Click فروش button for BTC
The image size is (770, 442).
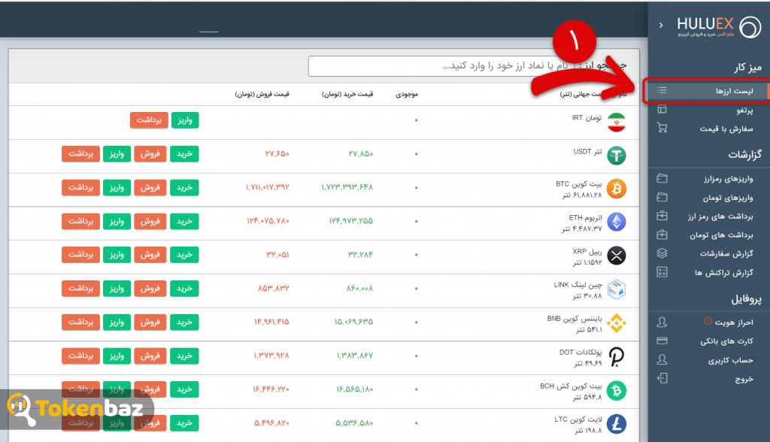tap(150, 188)
